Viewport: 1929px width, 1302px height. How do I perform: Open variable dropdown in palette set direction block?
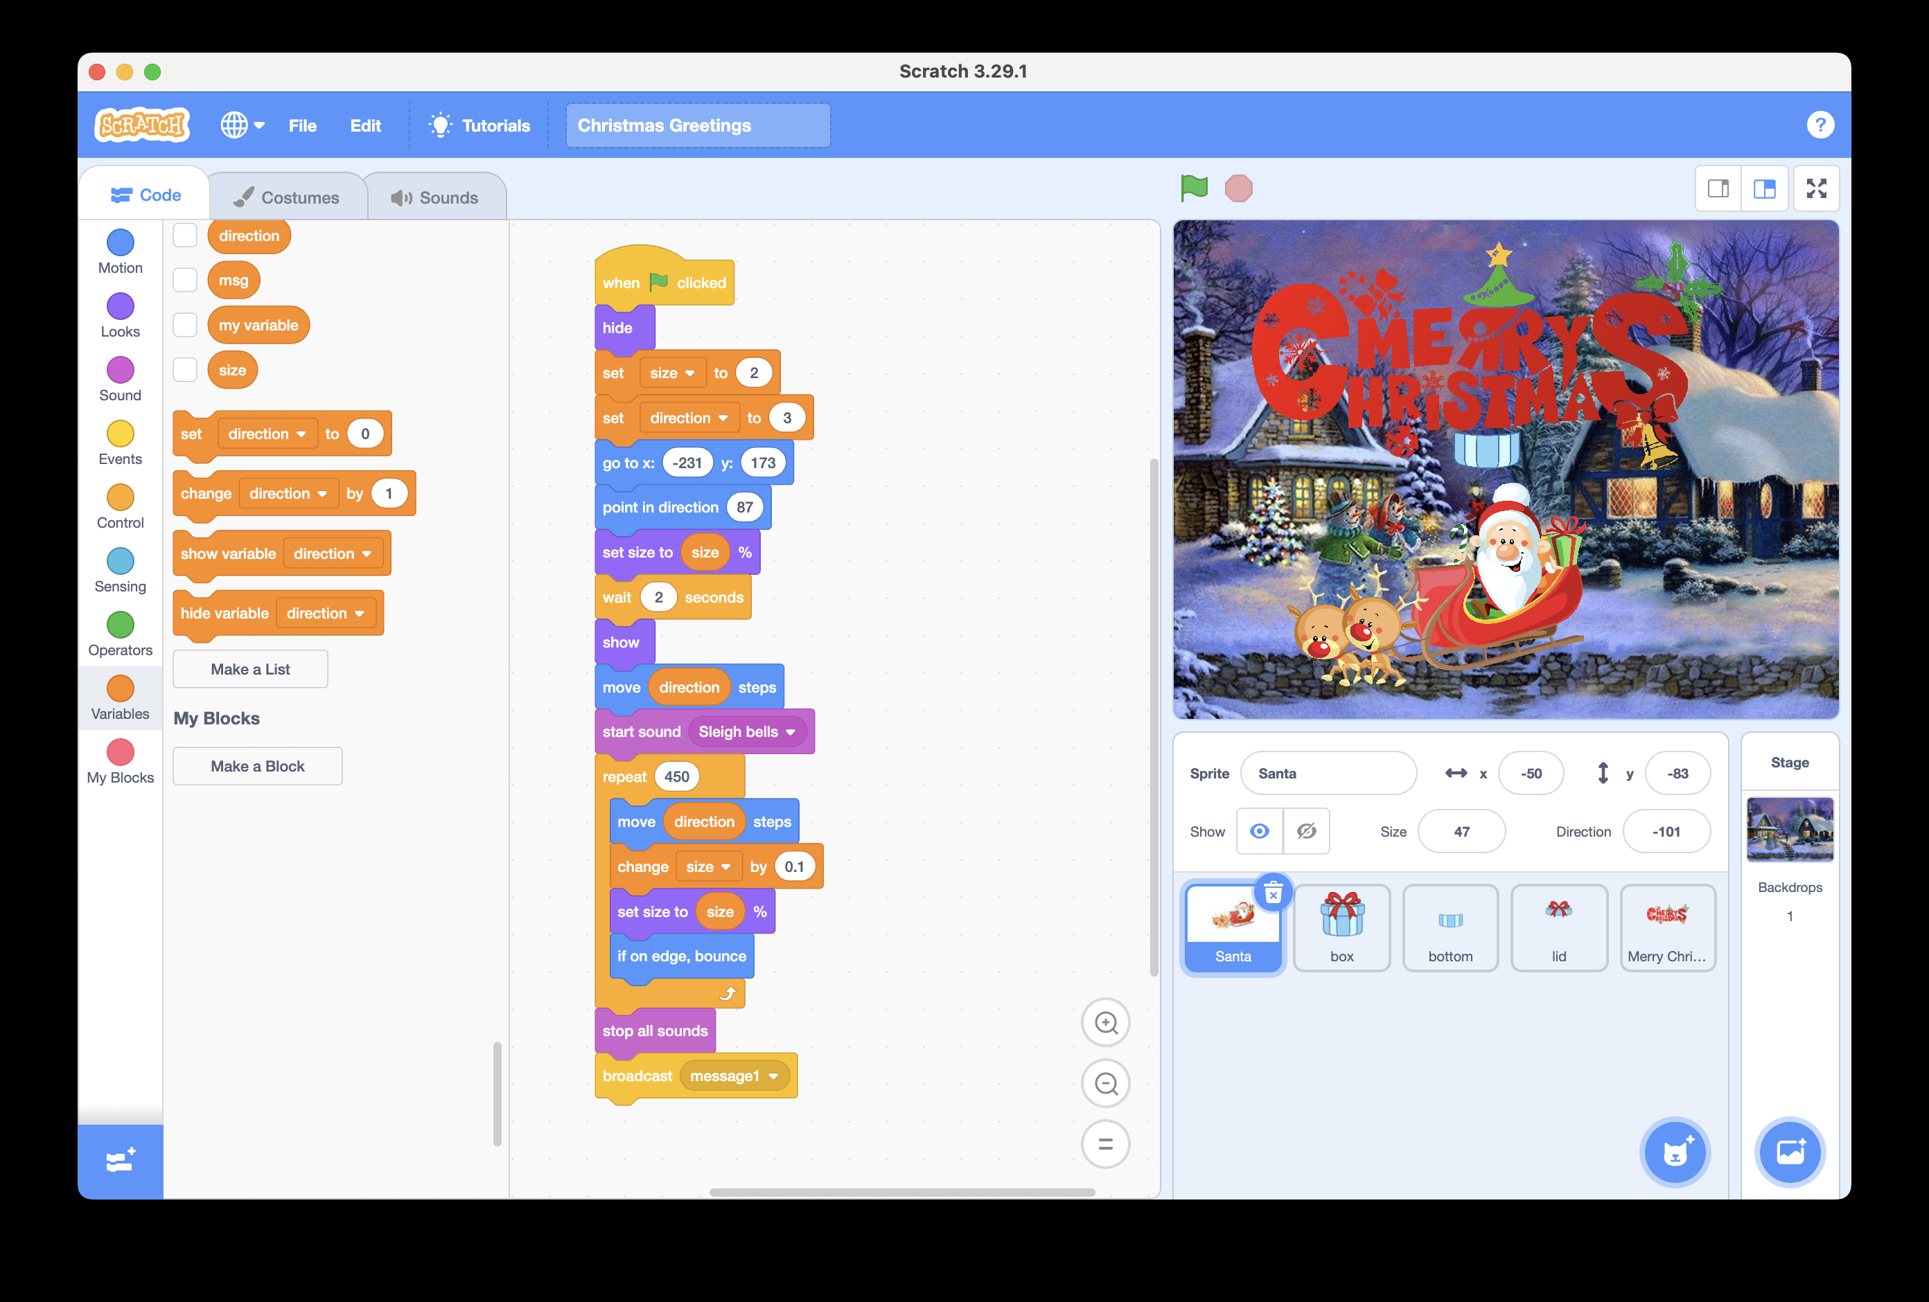[x=268, y=434]
